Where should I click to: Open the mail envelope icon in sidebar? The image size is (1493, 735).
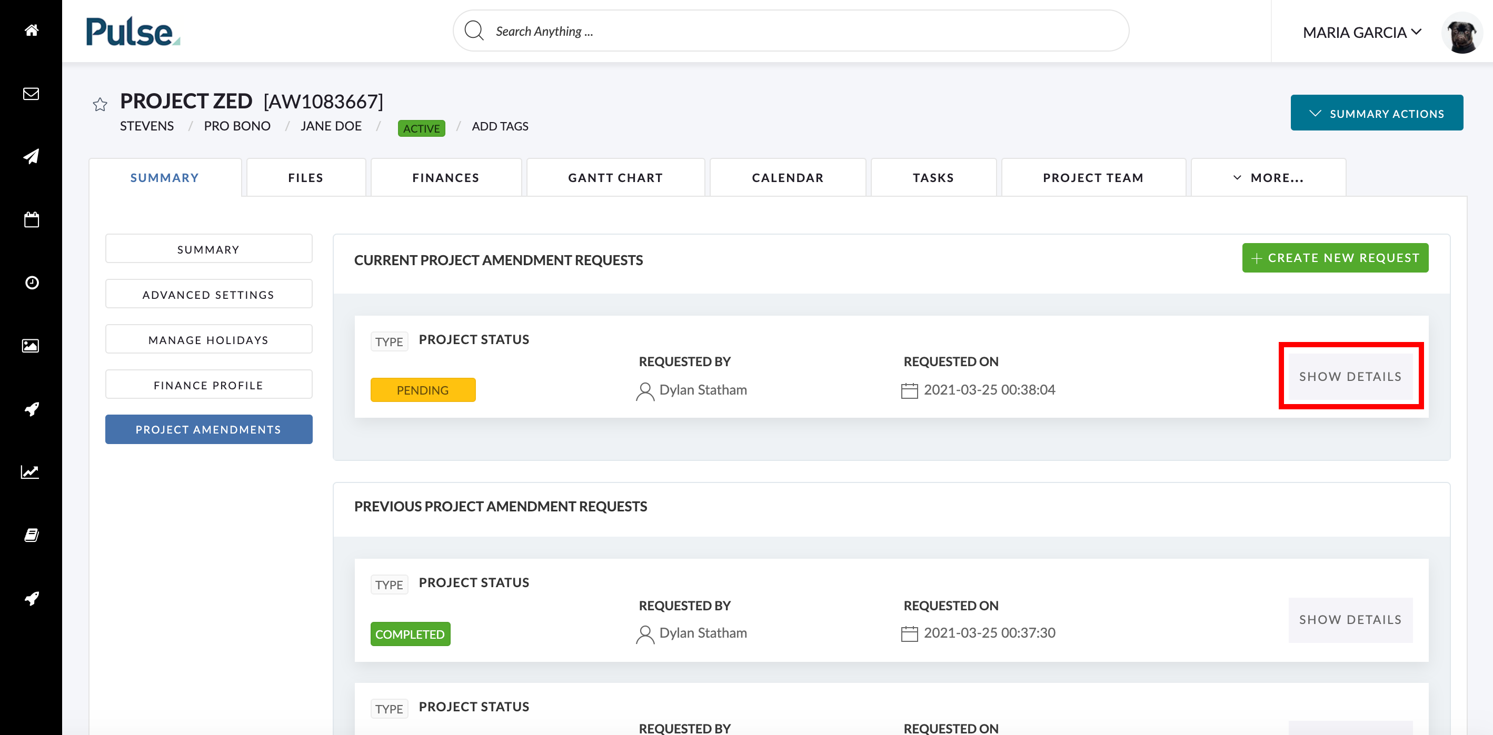(x=31, y=93)
